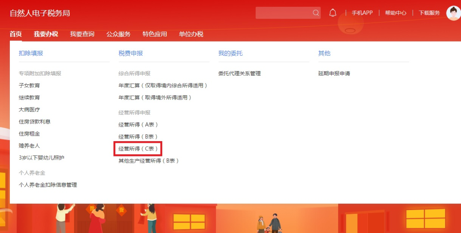Click the 我的委托 column heading

[230, 53]
